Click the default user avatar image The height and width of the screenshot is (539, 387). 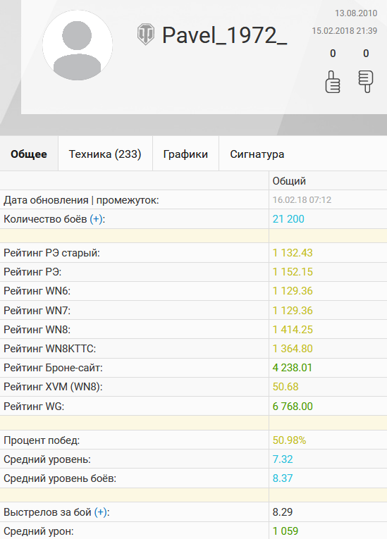coord(78,45)
